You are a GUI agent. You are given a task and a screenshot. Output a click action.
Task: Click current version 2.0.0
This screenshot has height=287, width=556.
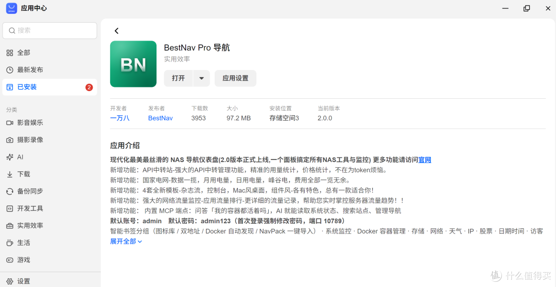[x=325, y=118]
